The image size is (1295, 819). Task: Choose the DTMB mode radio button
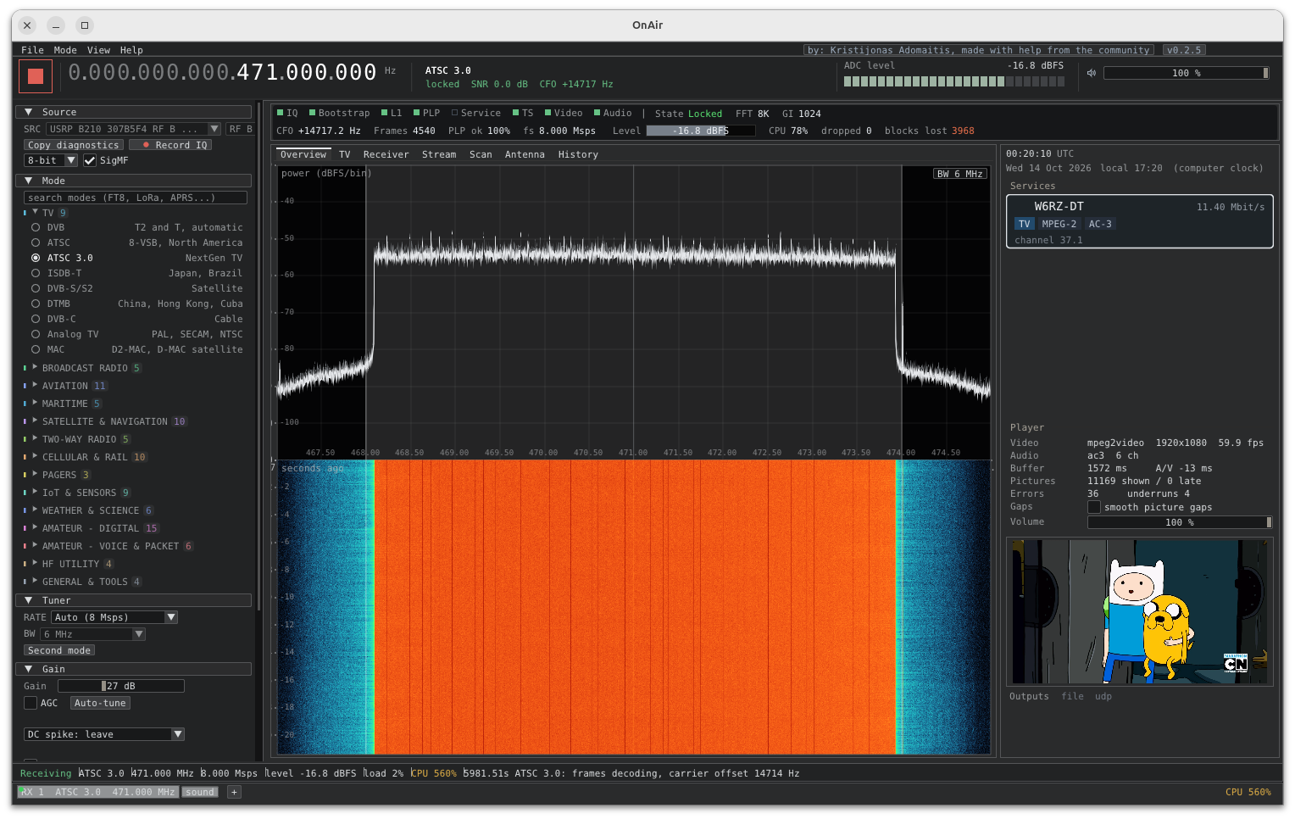coord(36,304)
